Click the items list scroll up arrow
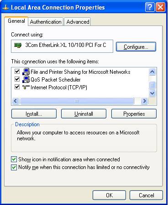This screenshot has width=168, height=205. [152, 72]
